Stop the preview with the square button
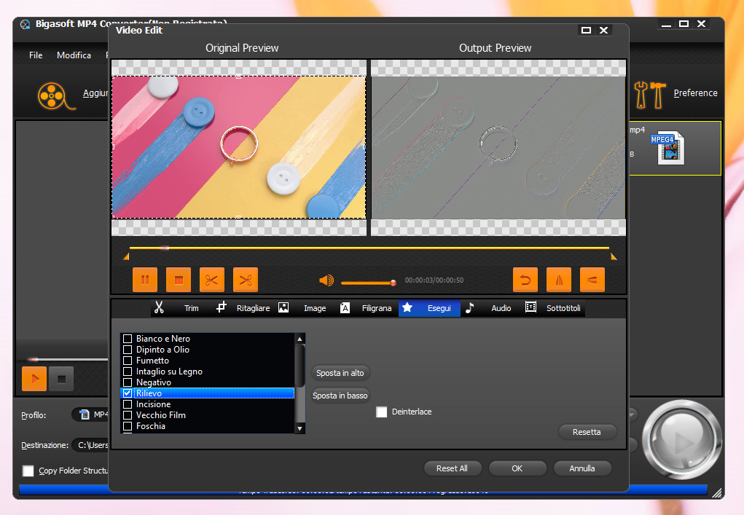Viewport: 744px width, 515px height. coord(179,280)
